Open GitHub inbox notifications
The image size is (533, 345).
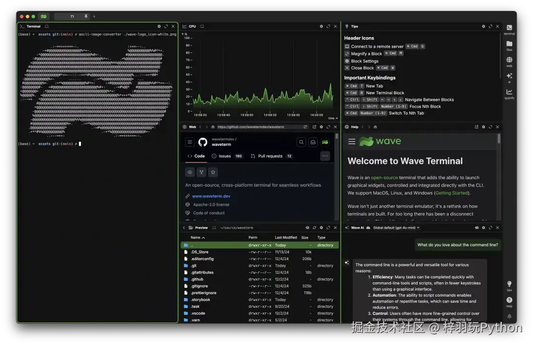pyautogui.click(x=313, y=142)
